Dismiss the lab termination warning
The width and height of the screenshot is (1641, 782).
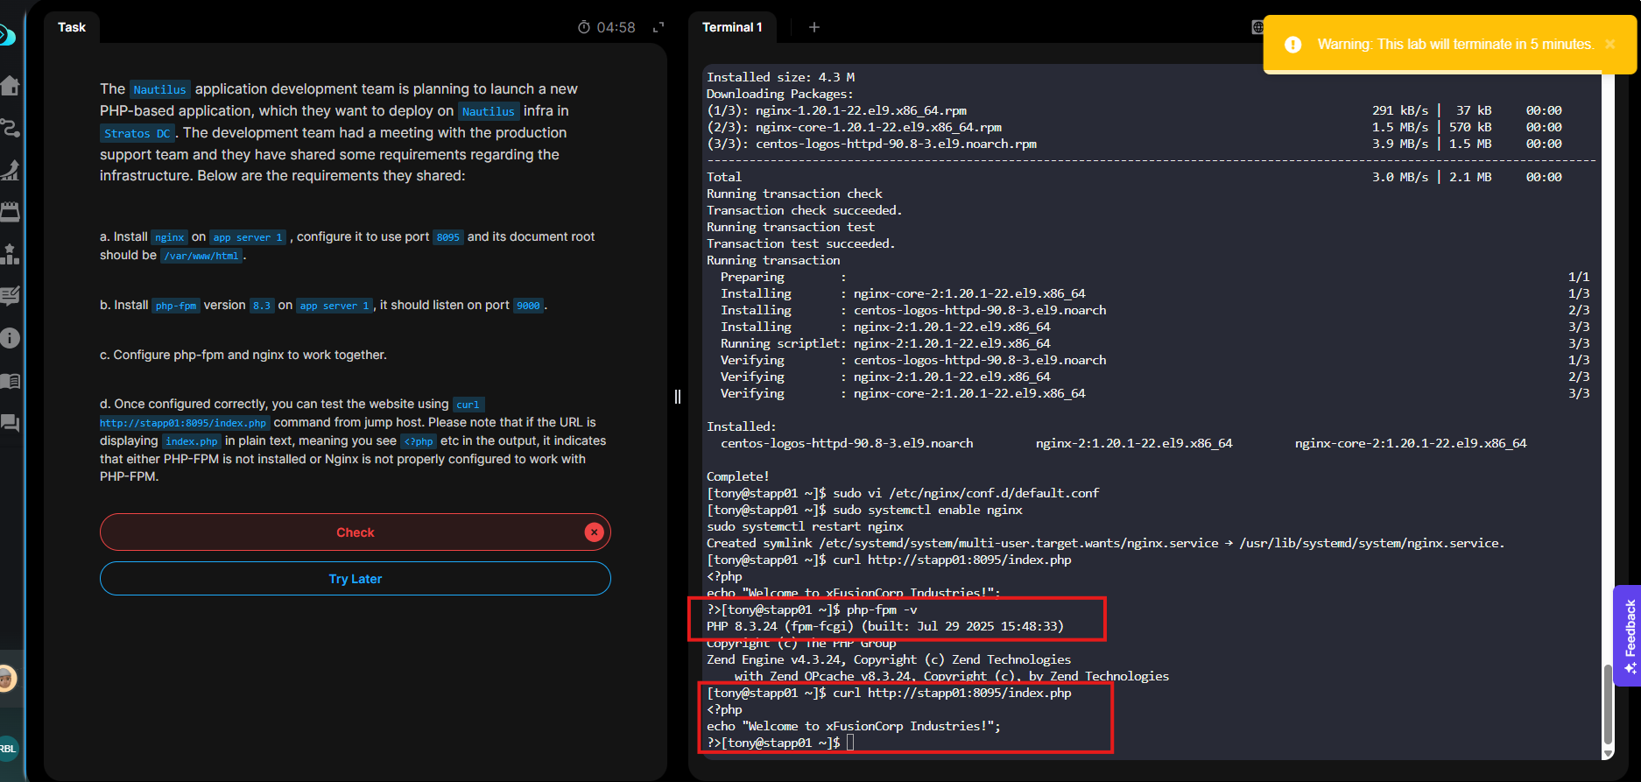(1609, 45)
